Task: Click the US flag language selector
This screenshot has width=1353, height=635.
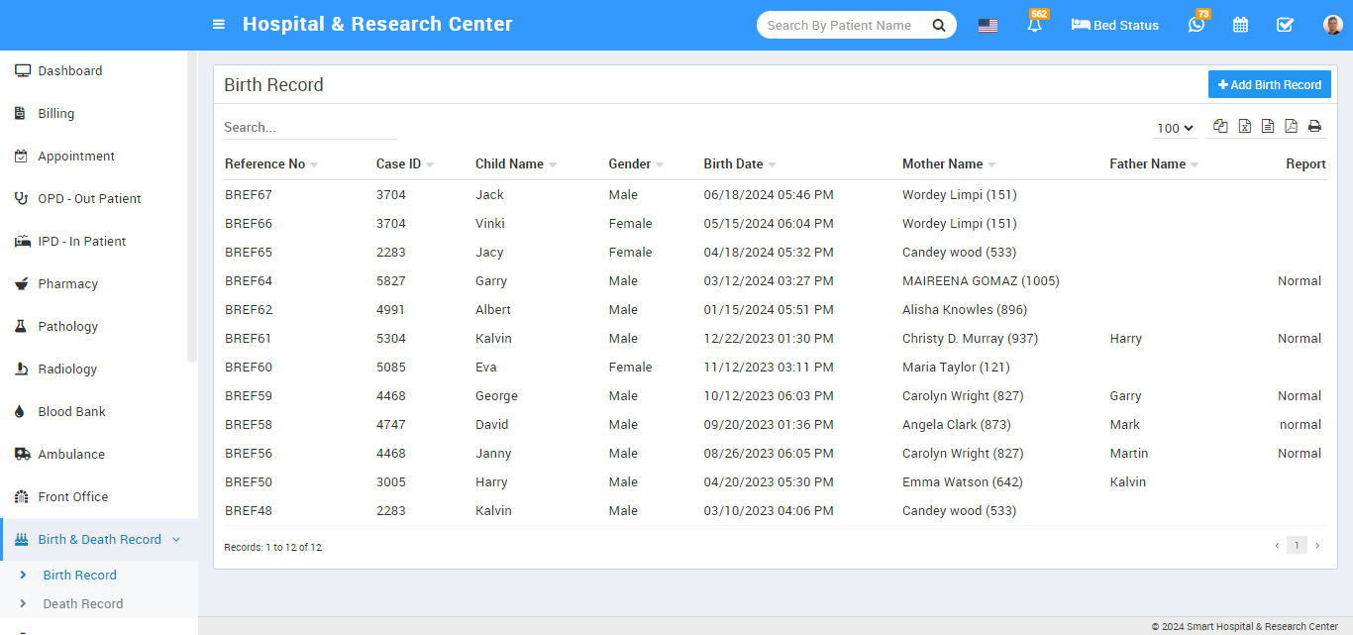Action: click(988, 26)
